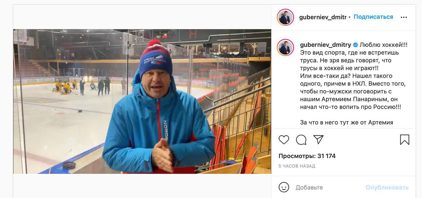The width and height of the screenshot is (422, 198).
Task: Share post with paper plane icon
Action: tap(318, 139)
